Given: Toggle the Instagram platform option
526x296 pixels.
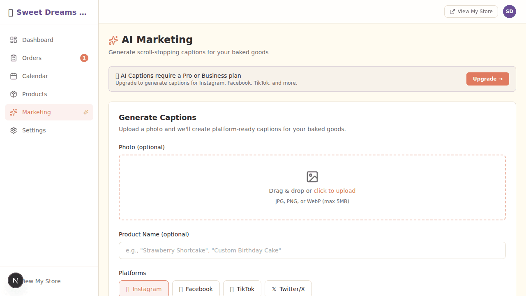Looking at the screenshot, I should (144, 289).
